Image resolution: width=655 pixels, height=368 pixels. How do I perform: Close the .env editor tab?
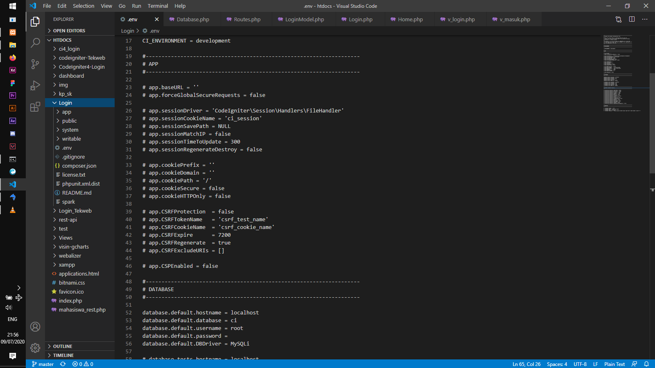click(x=157, y=19)
